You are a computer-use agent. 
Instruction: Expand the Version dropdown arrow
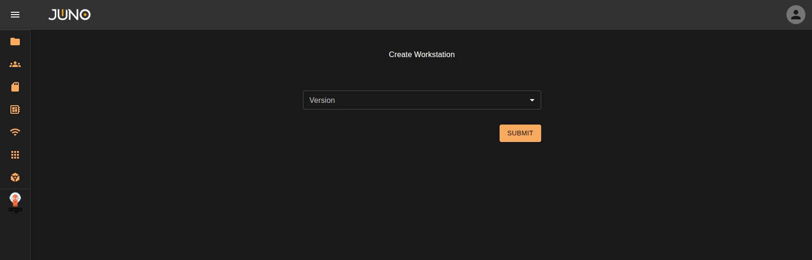[532, 100]
